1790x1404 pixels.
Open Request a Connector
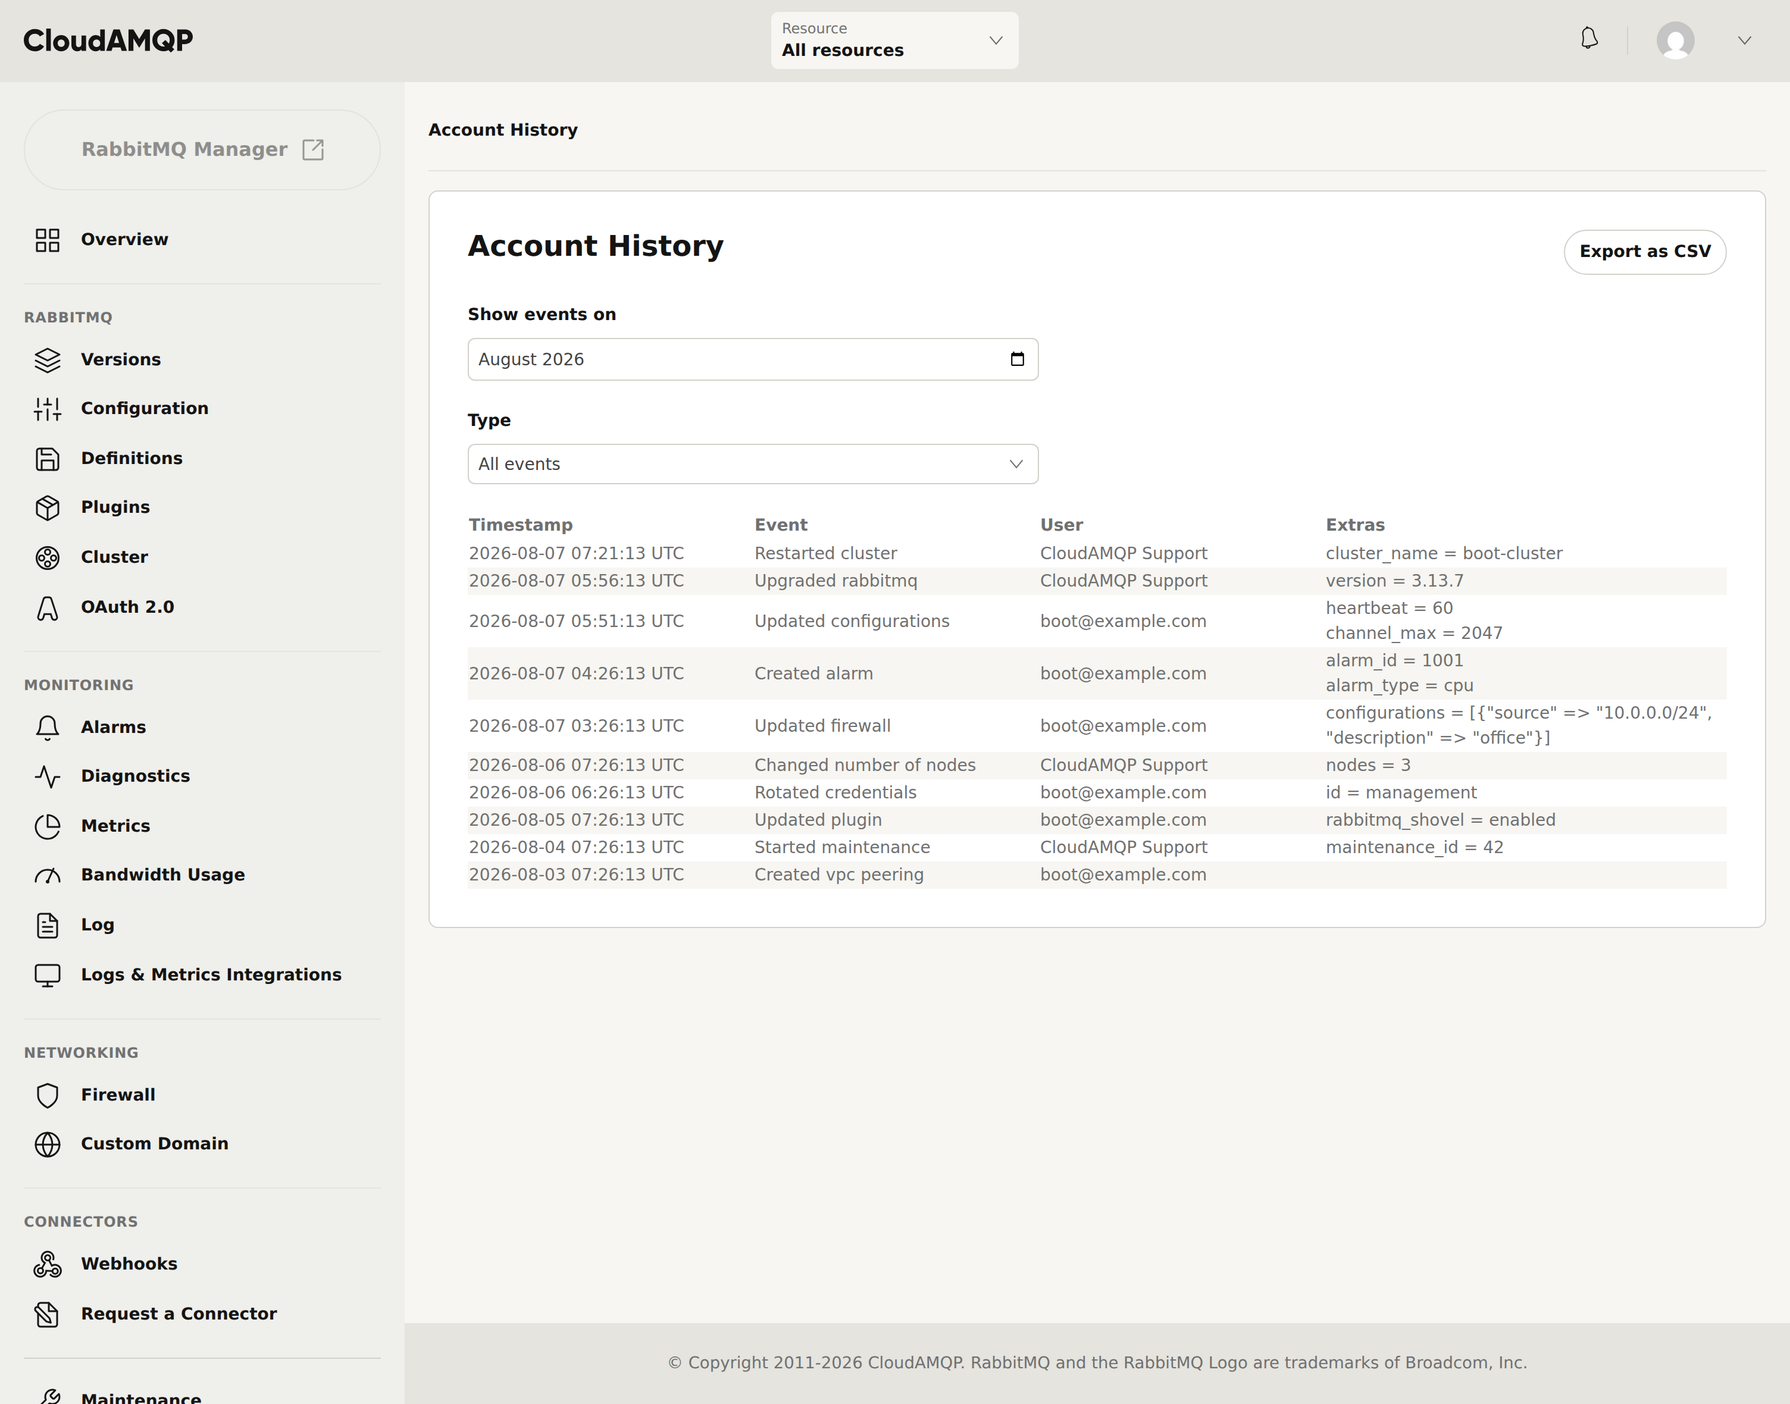(179, 1314)
